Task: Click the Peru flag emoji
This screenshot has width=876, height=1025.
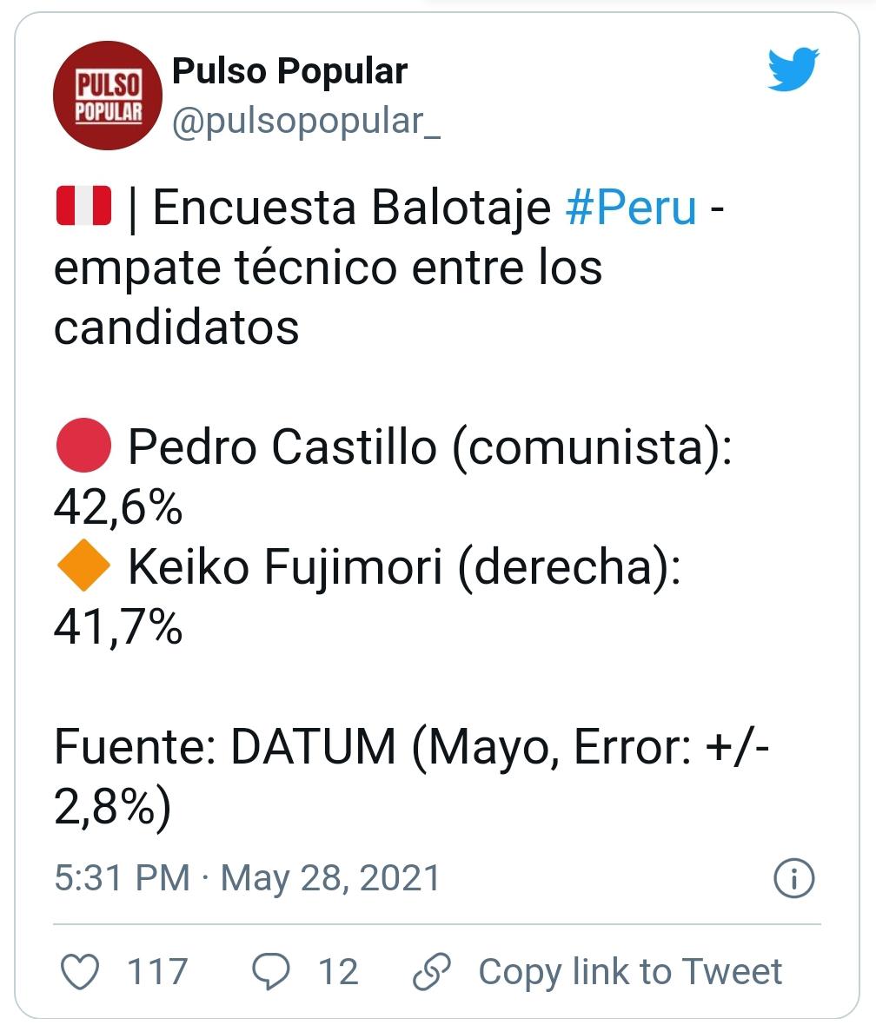Action: 83,208
